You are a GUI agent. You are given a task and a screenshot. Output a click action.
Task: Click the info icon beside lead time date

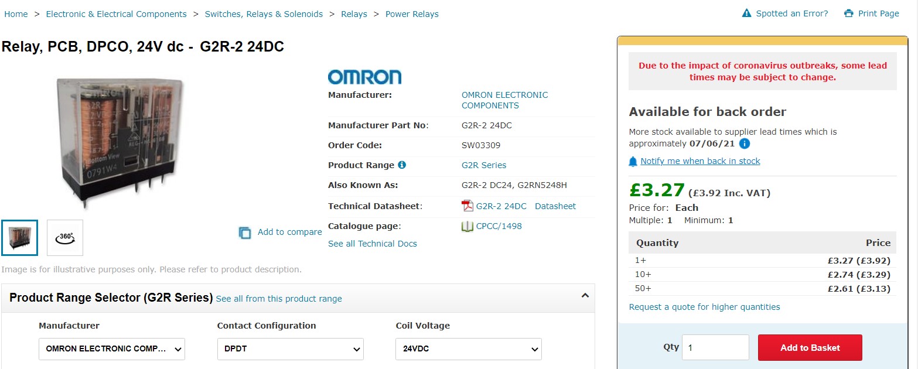[x=745, y=143]
